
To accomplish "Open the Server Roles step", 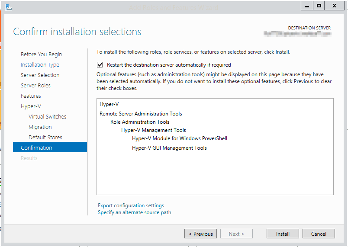I will click(x=35, y=86).
